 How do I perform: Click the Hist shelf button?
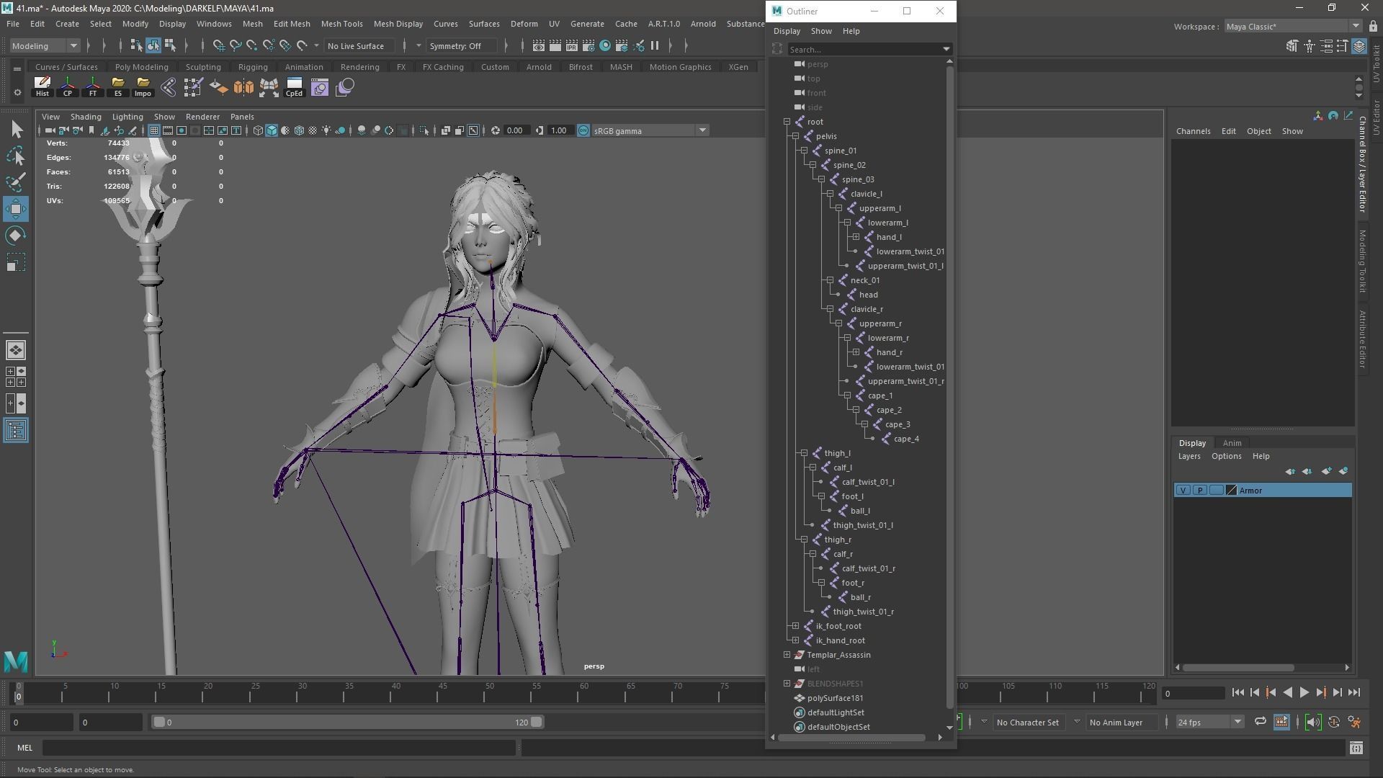(42, 87)
